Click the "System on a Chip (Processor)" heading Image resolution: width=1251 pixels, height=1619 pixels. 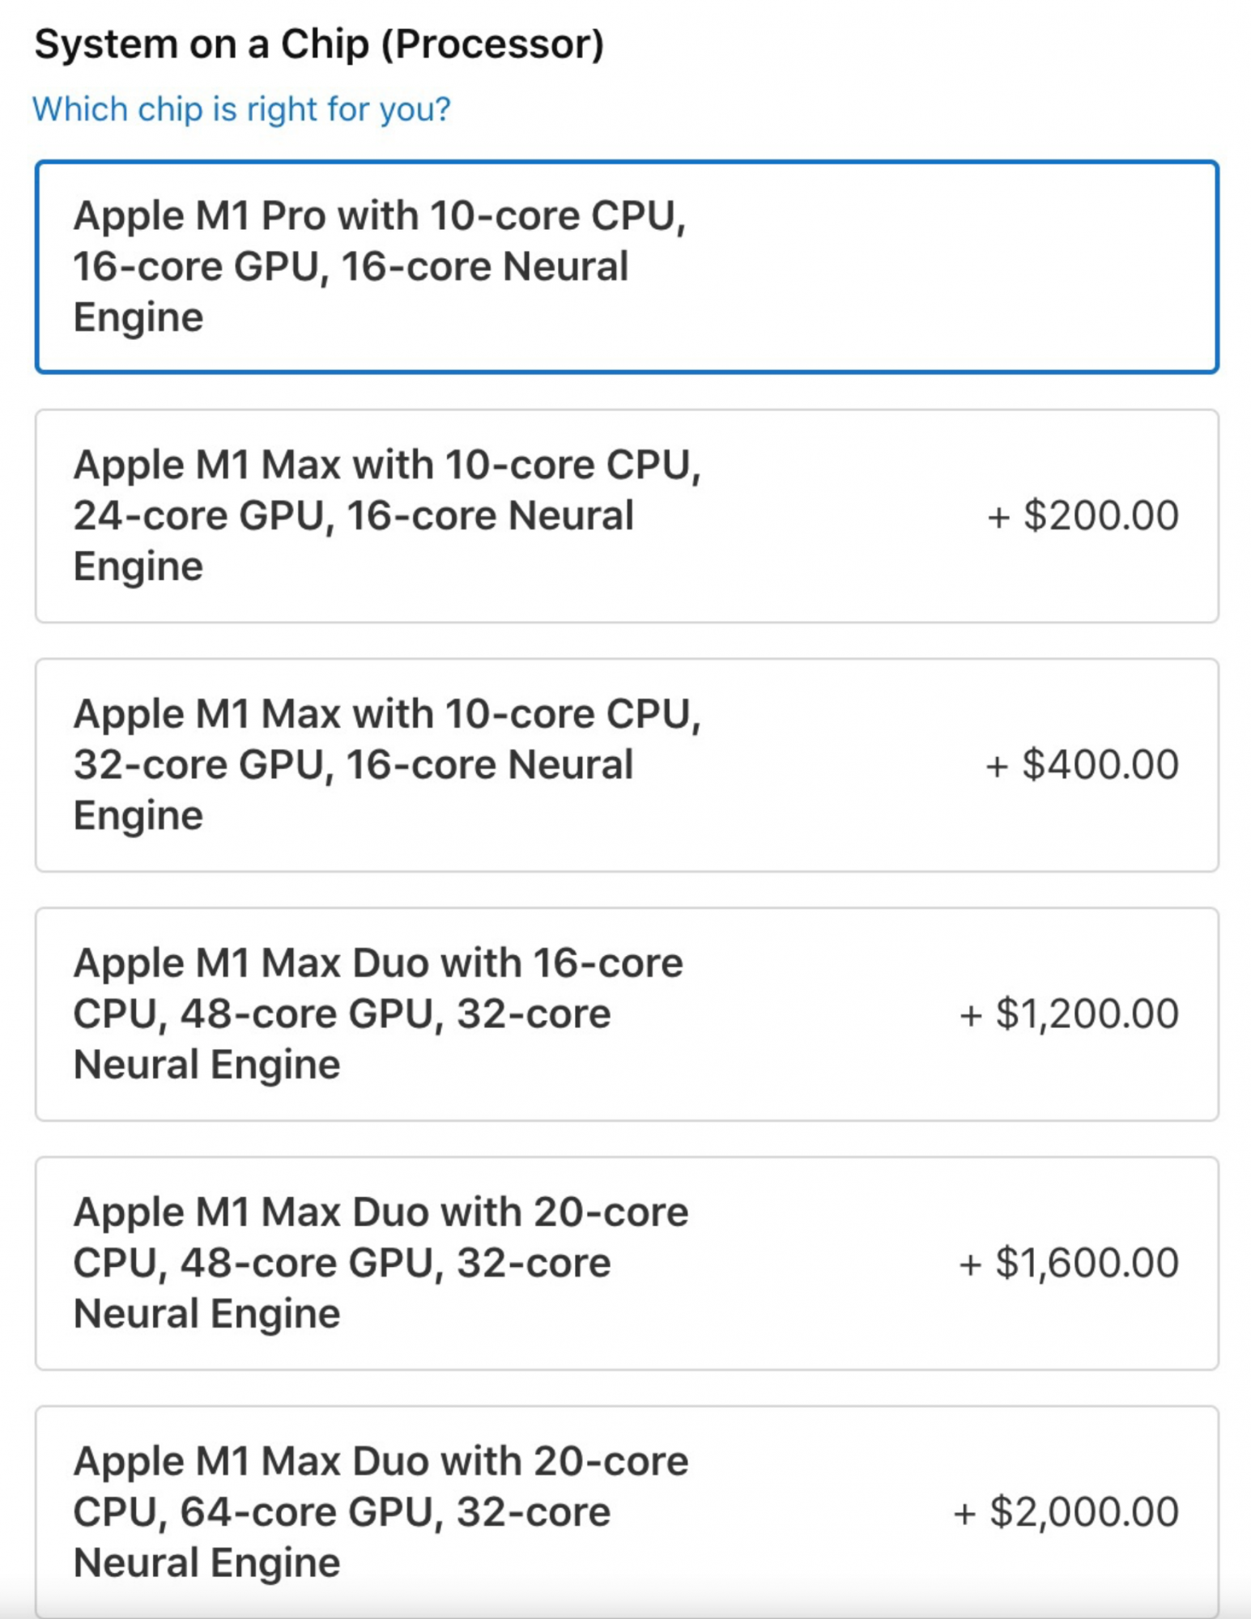(x=319, y=44)
